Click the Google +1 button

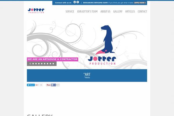37,85
